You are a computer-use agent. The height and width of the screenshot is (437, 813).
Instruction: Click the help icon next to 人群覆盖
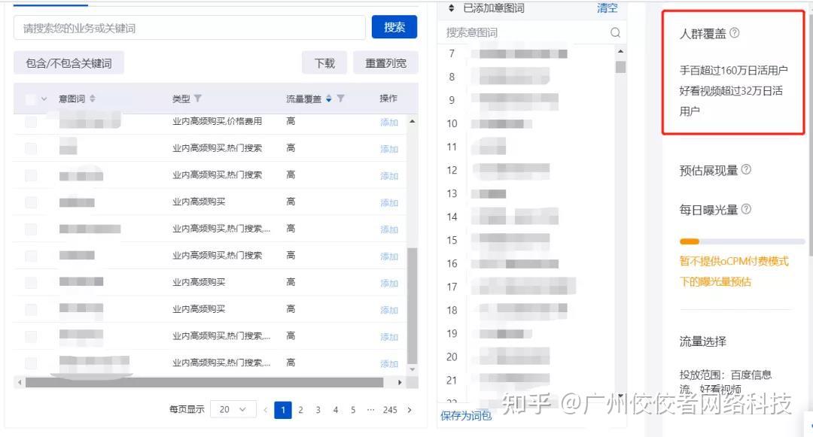pyautogui.click(x=735, y=33)
